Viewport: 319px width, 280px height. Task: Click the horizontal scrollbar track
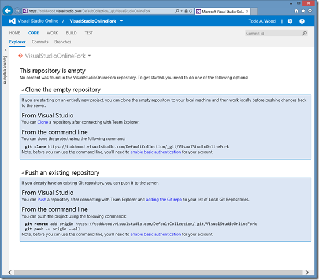coord(158,272)
